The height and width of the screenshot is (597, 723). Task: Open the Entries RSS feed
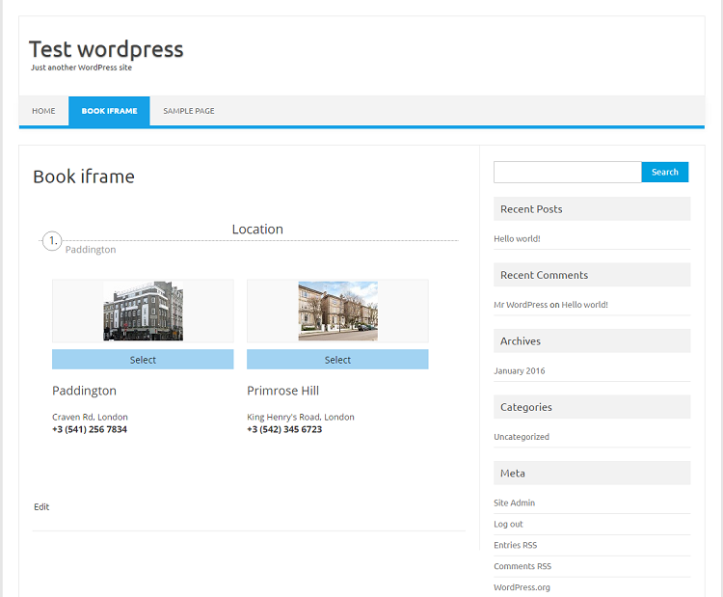click(x=515, y=545)
